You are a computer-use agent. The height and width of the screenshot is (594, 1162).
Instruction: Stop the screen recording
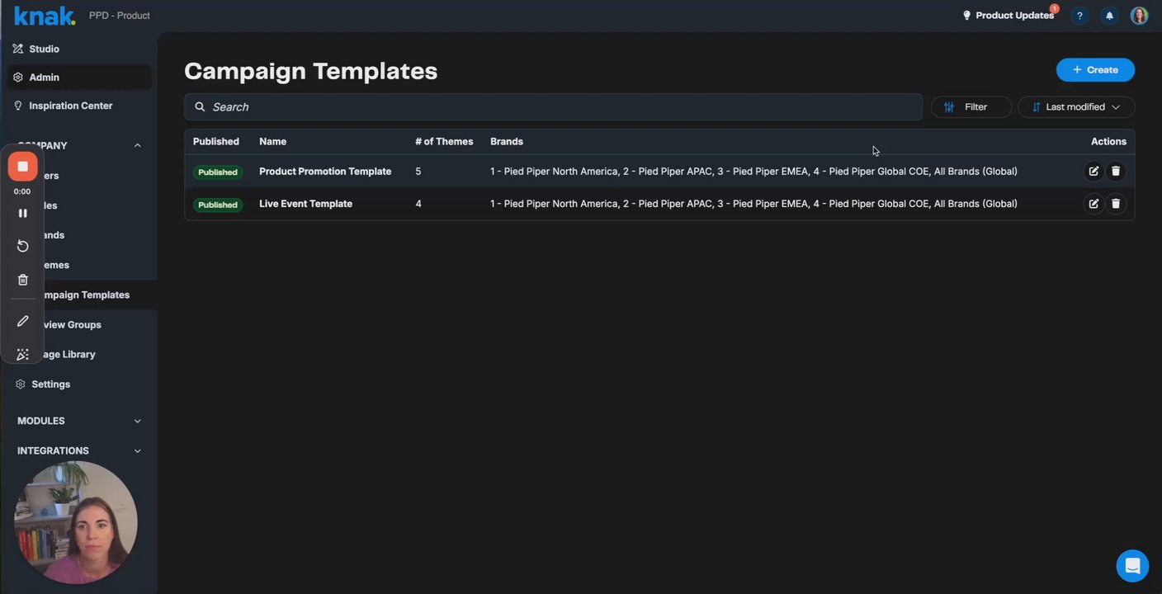[x=23, y=167]
